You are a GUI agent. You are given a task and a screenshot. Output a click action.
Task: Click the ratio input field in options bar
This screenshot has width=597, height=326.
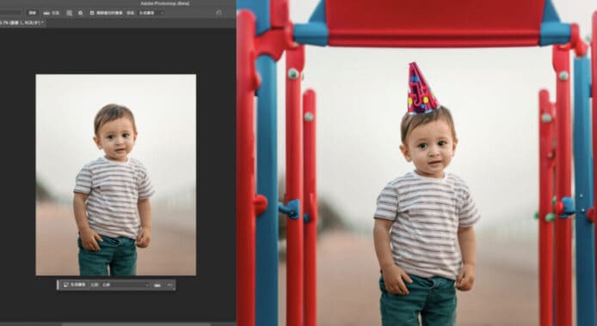[x=10, y=13]
